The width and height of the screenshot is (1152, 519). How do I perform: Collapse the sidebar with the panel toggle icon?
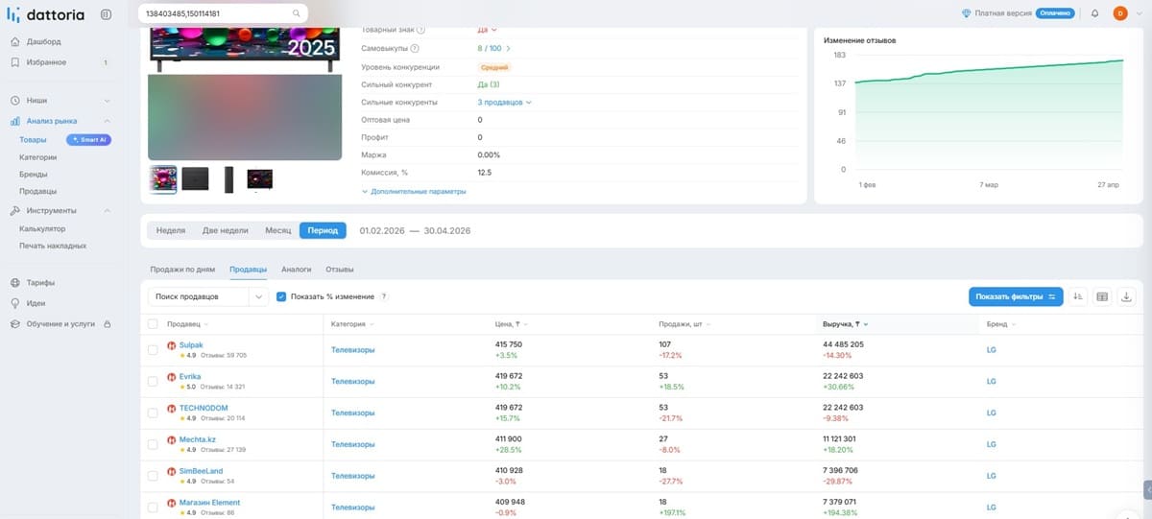[x=106, y=13]
